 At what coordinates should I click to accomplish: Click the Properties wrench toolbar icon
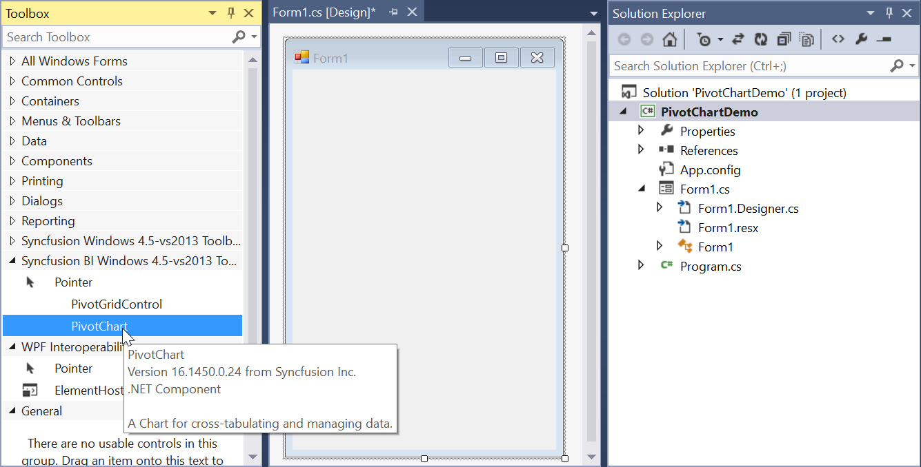pyautogui.click(x=860, y=39)
